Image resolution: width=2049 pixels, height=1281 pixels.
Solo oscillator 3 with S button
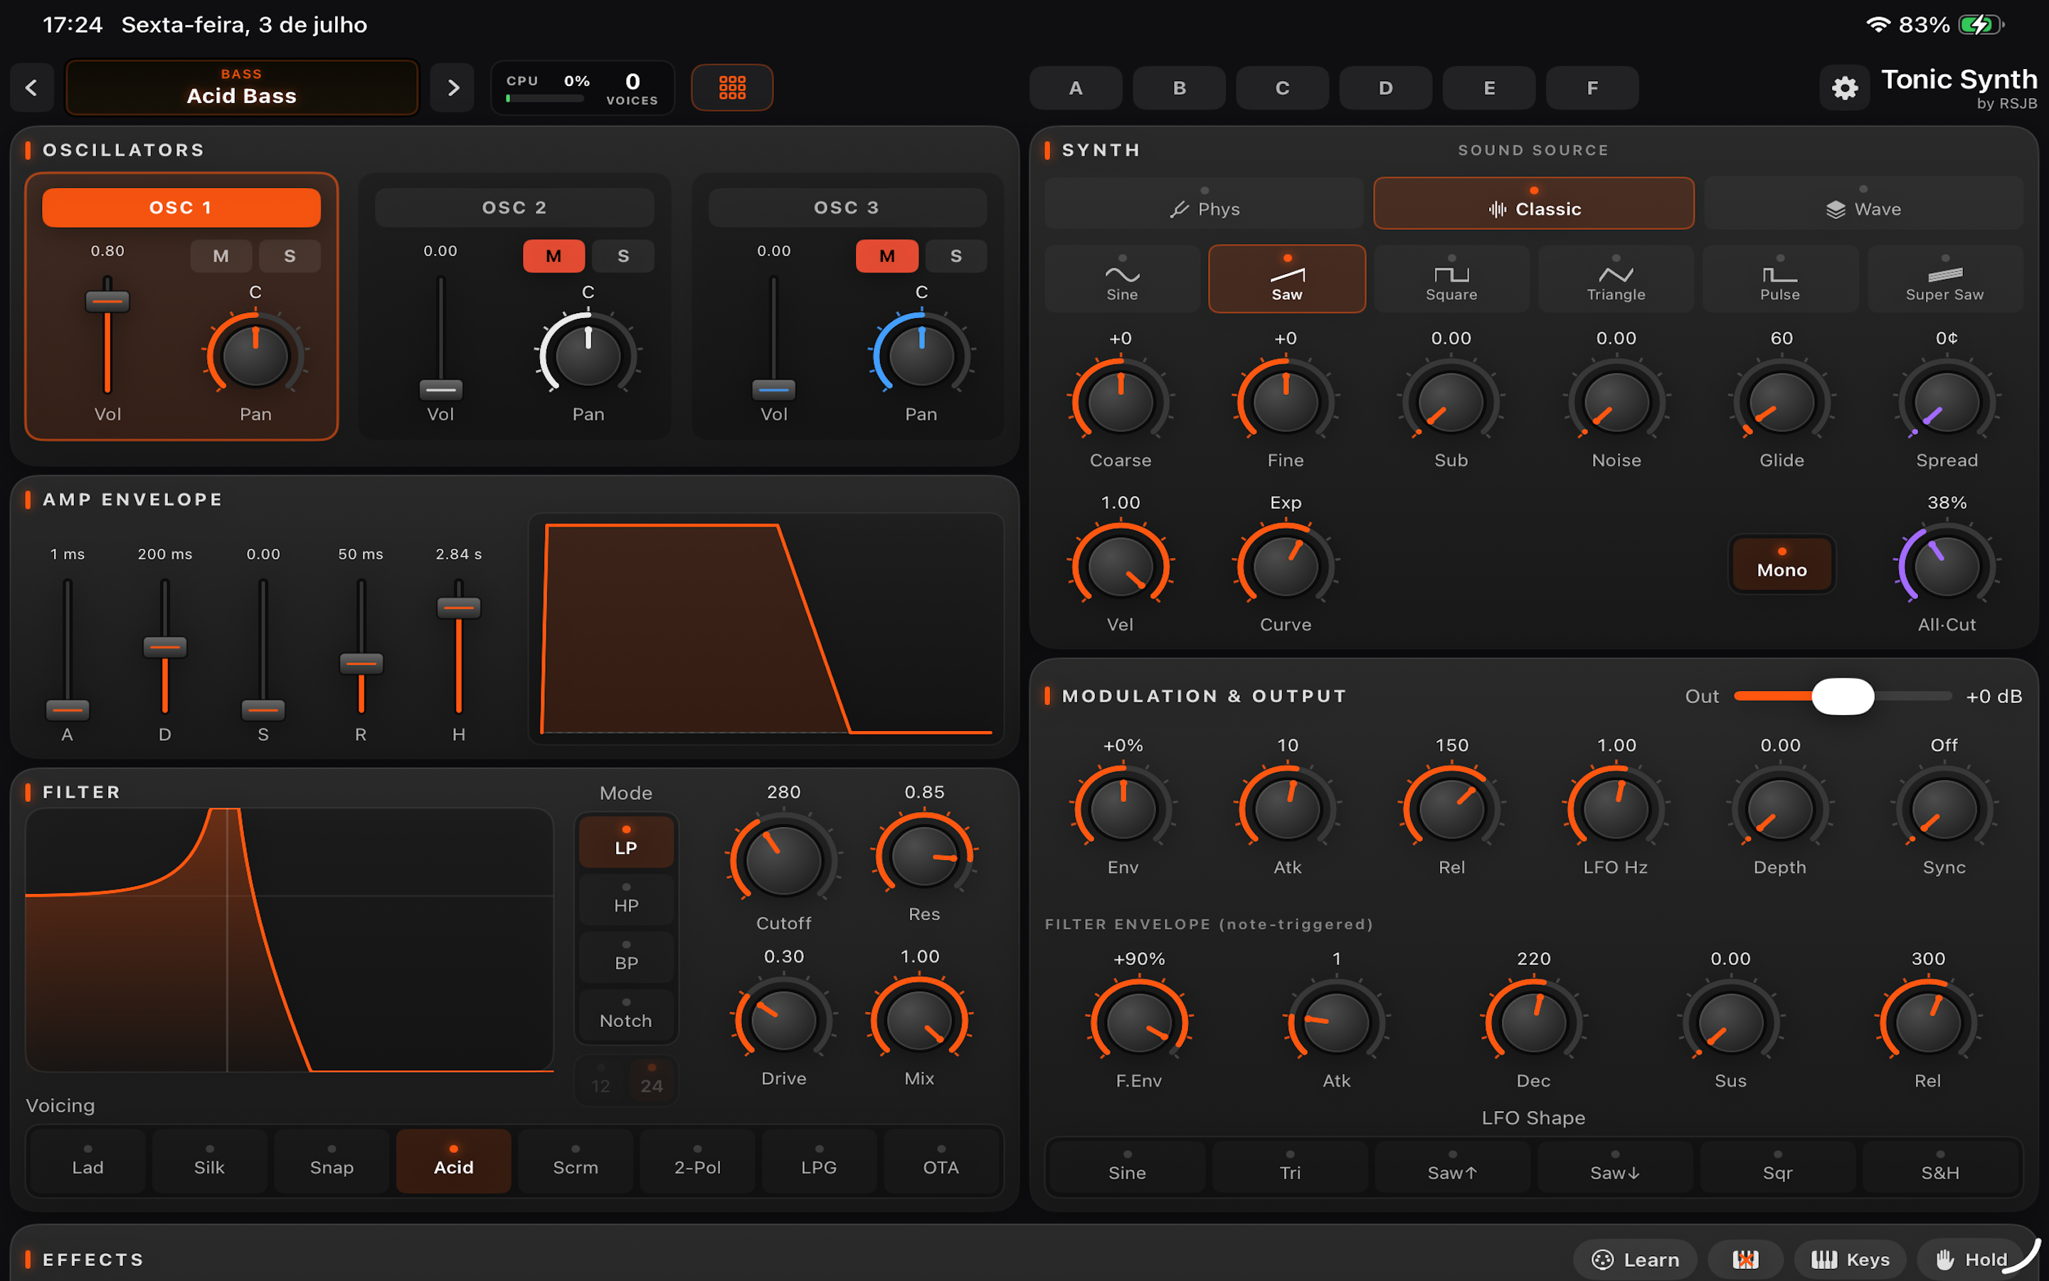(x=956, y=256)
